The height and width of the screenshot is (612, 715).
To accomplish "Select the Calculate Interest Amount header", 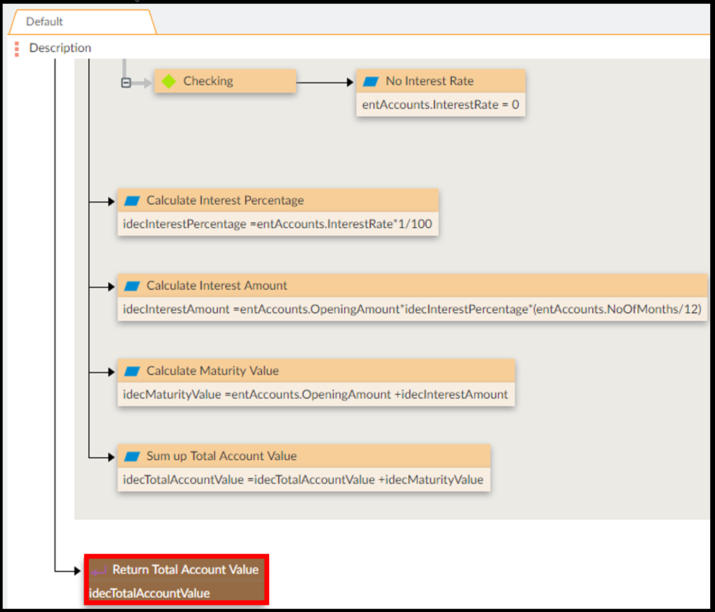I will [x=412, y=285].
